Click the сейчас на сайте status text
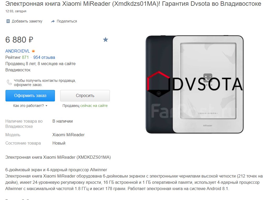Screen dimensions: 265x200 click(94, 106)
